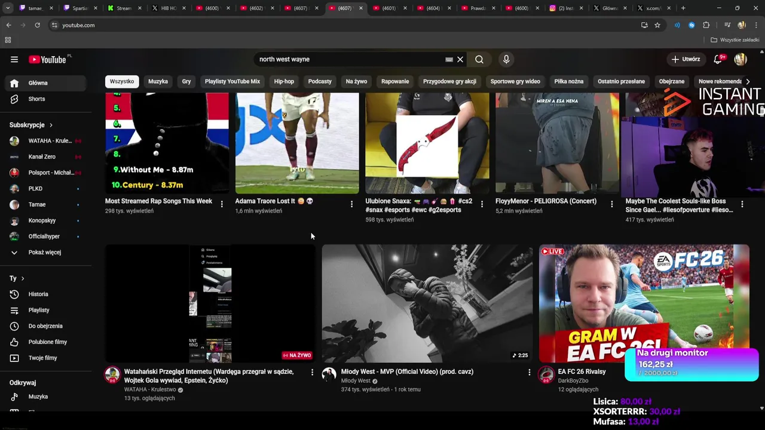Image resolution: width=765 pixels, height=430 pixels.
Task: Click the address bar youtube.com
Action: (344, 25)
